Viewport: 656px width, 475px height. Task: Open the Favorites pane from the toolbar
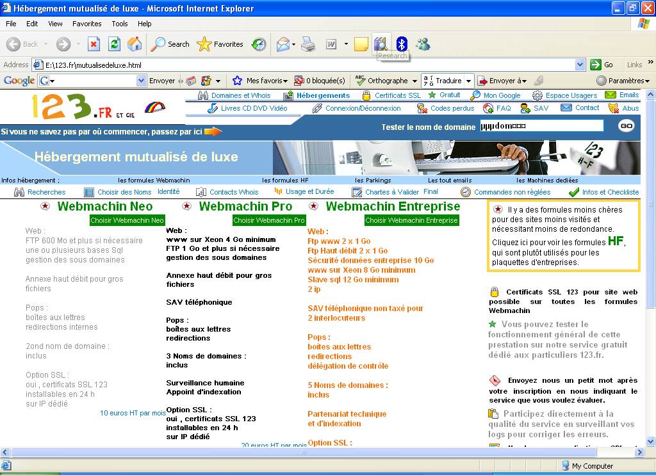point(220,44)
